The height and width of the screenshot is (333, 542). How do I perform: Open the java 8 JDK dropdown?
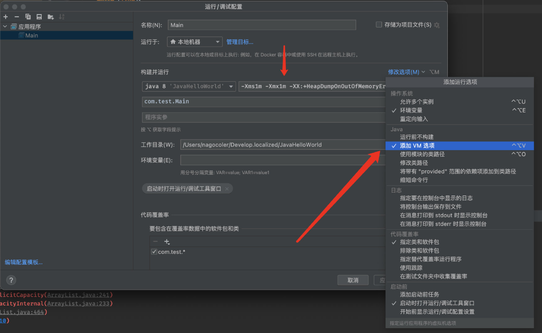coord(189,86)
